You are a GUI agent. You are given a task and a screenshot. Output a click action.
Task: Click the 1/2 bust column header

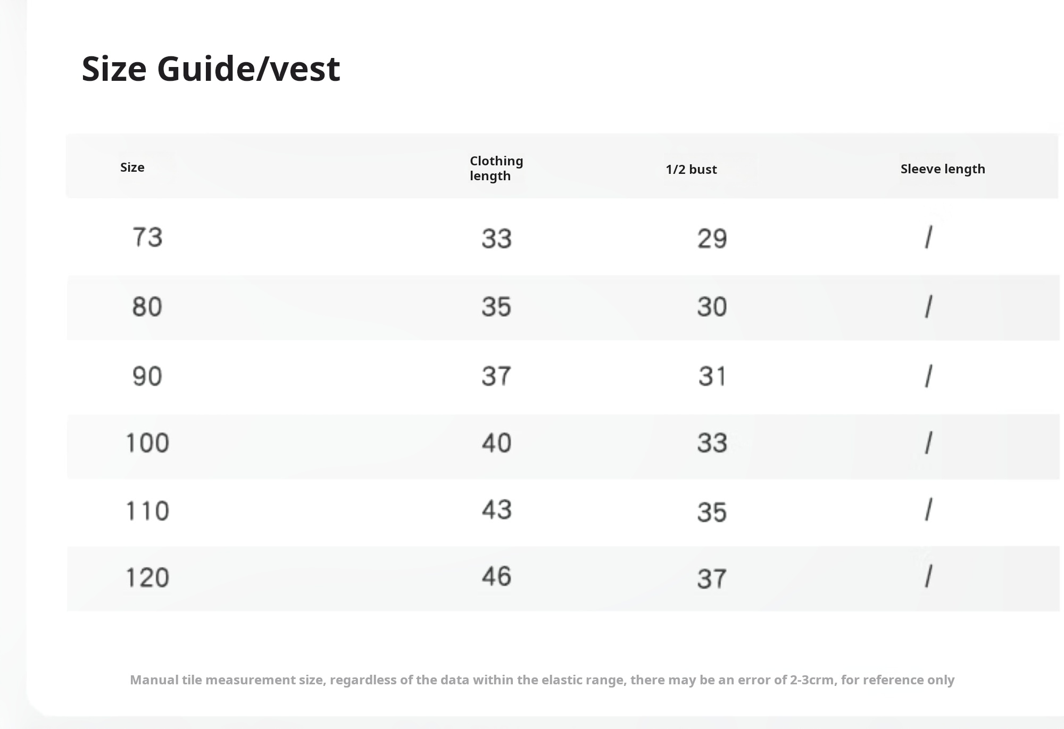[691, 170]
